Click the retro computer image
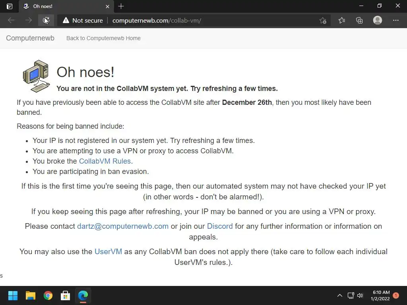The width and height of the screenshot is (407, 305). (36, 76)
